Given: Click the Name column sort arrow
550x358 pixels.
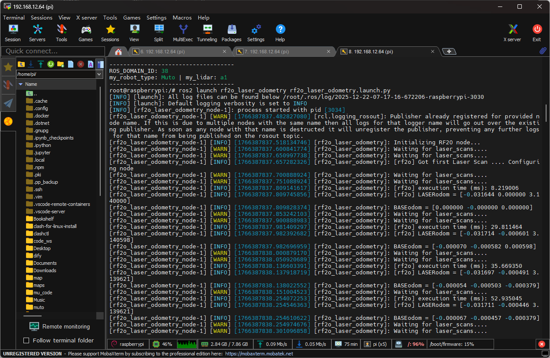Looking at the screenshot, I should 20,84.
